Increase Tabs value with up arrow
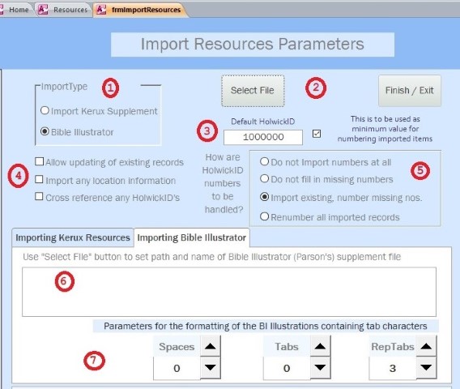This screenshot has width=460, height=389. click(320, 346)
